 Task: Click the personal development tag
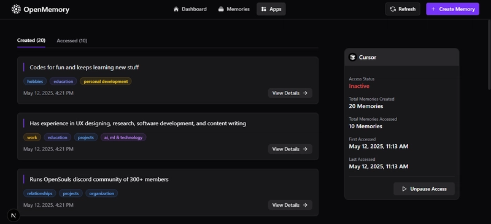pyautogui.click(x=106, y=82)
